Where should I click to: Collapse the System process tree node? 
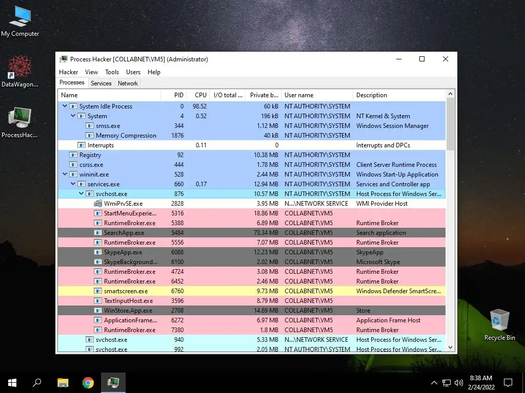coord(73,116)
